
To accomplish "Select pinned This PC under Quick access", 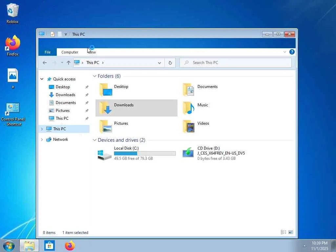I will click(62, 118).
